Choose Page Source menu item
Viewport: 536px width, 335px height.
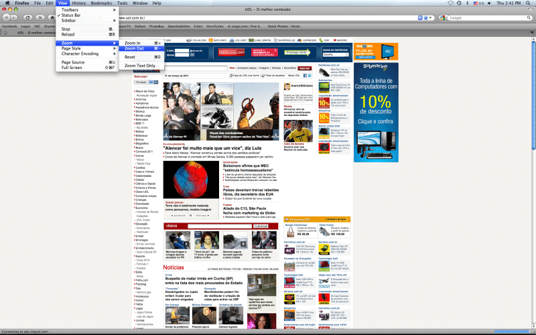(87, 62)
